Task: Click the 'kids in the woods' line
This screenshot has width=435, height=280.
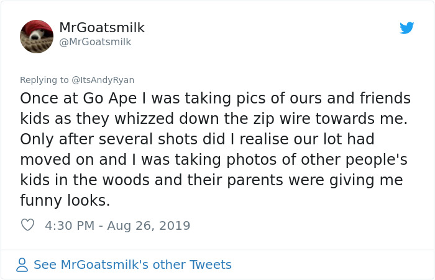Action: [212, 180]
